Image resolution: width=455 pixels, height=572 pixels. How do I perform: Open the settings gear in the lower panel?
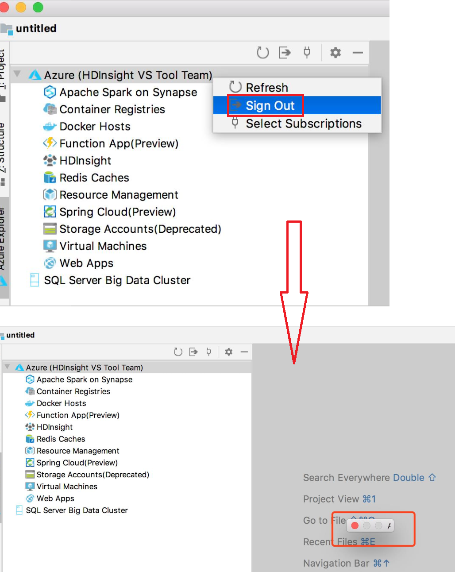pos(229,352)
